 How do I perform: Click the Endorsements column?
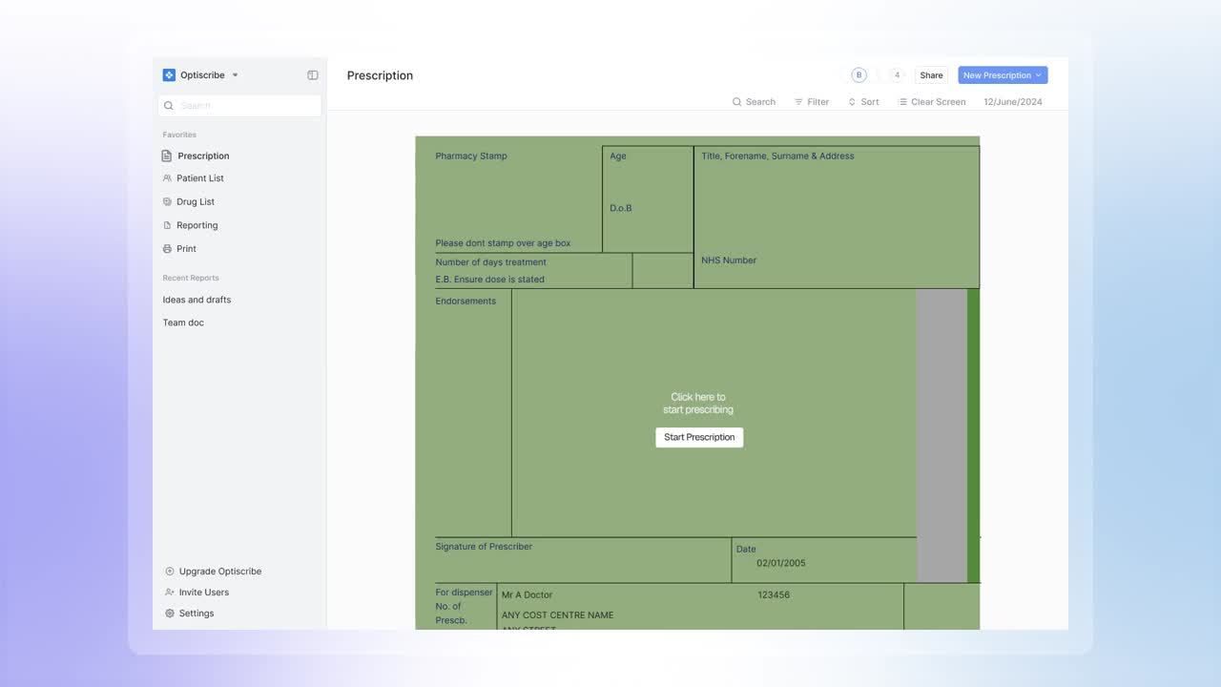click(x=473, y=413)
